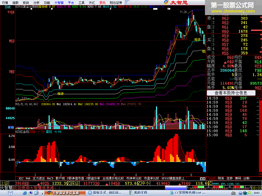The height and width of the screenshot is (196, 262).
Task: Open the blue 大智慧 menu item
Action: [59, 3]
